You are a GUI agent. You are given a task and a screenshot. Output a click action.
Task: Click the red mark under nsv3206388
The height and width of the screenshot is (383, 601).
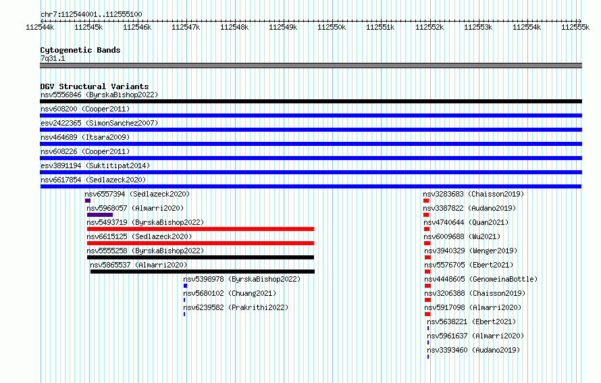427,300
